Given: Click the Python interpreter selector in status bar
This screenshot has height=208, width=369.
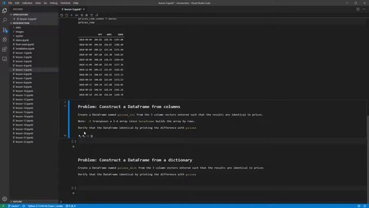Looking at the screenshot, I should 46,206.
